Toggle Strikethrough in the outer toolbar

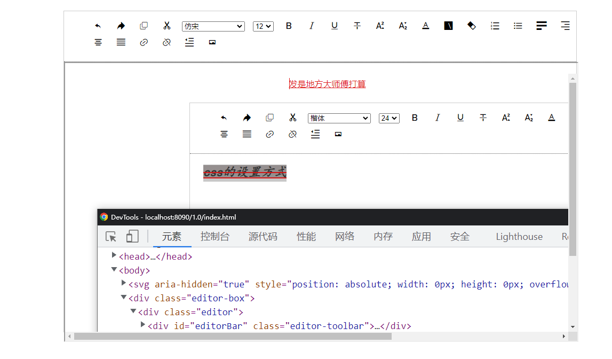click(x=357, y=26)
